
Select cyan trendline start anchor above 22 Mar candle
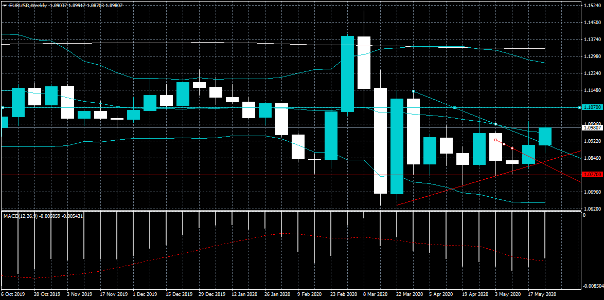(x=413, y=91)
